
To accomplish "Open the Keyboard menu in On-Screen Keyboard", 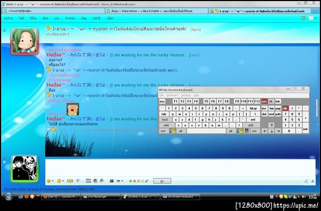I will tap(172, 96).
